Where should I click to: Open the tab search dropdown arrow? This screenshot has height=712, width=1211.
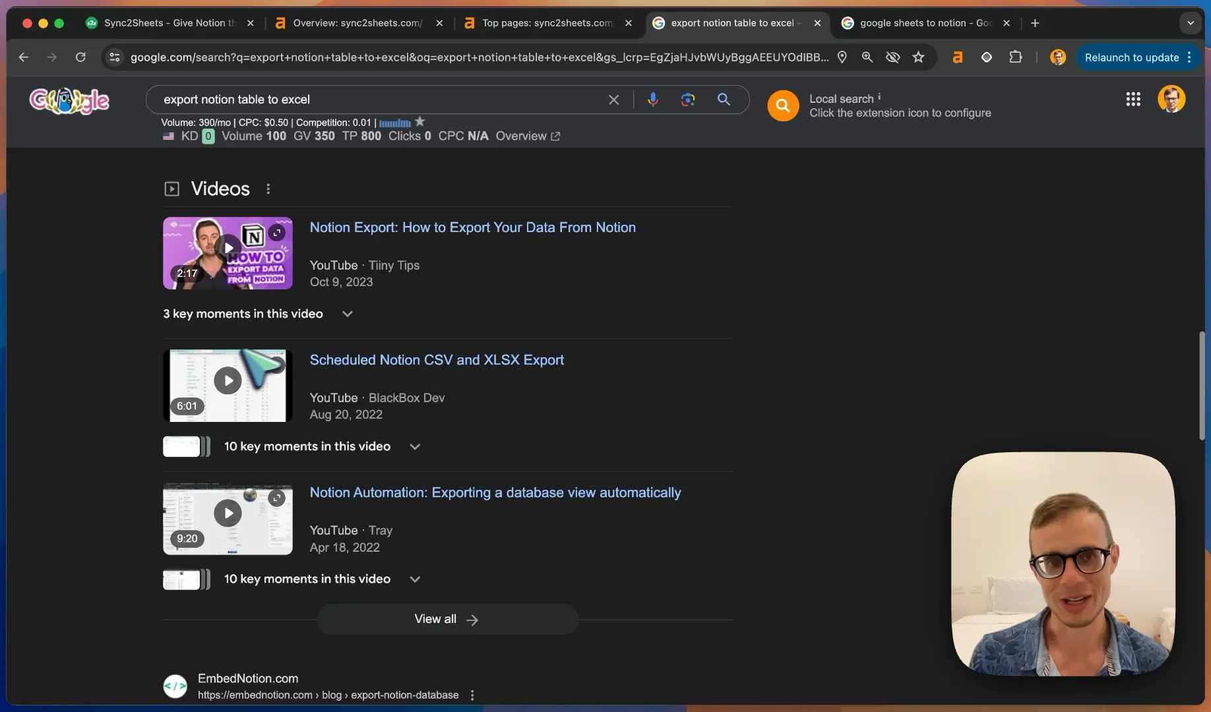[1190, 23]
